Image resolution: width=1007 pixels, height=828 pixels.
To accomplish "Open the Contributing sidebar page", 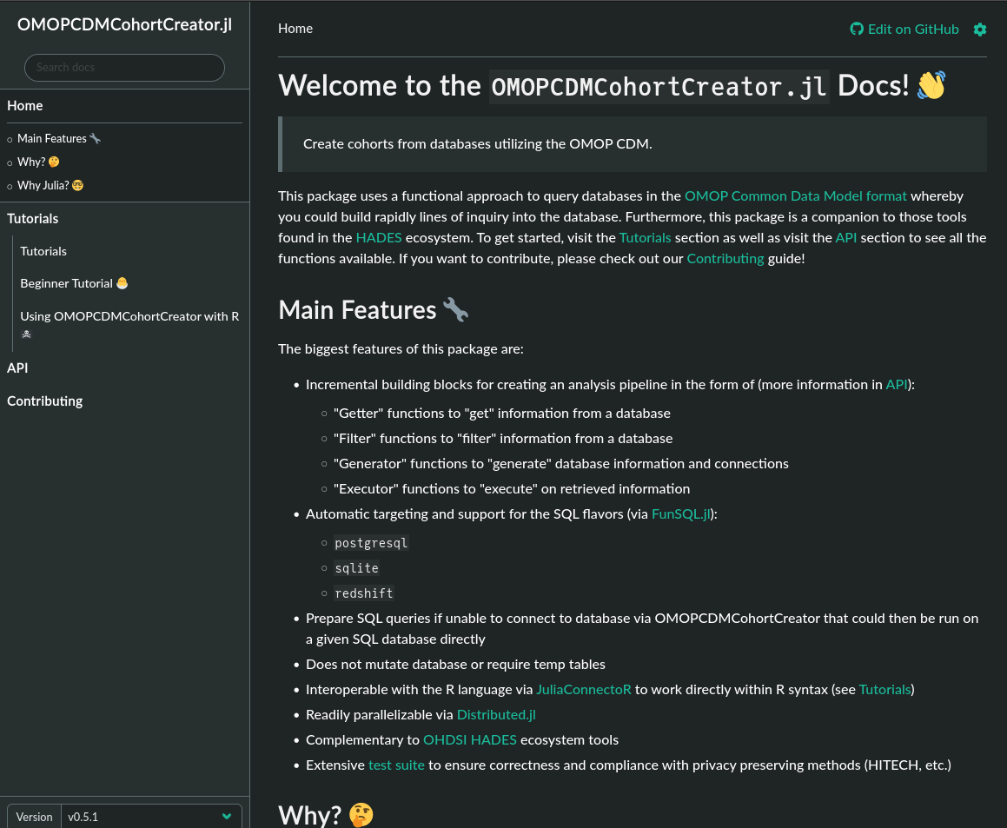I will (45, 401).
